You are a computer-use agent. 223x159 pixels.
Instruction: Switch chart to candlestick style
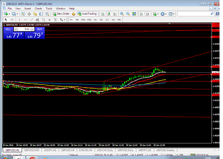(109, 14)
